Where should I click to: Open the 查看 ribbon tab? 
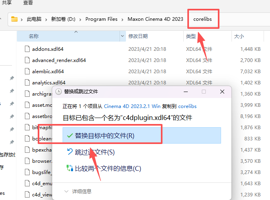[28, 2]
